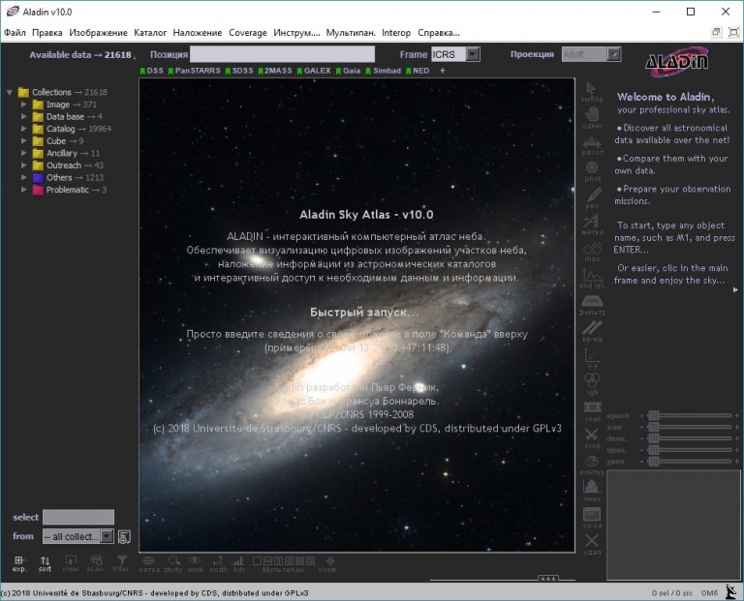This screenshot has width=744, height=601.
Task: Open the кр-ид cross-match tool
Action: click(592, 331)
